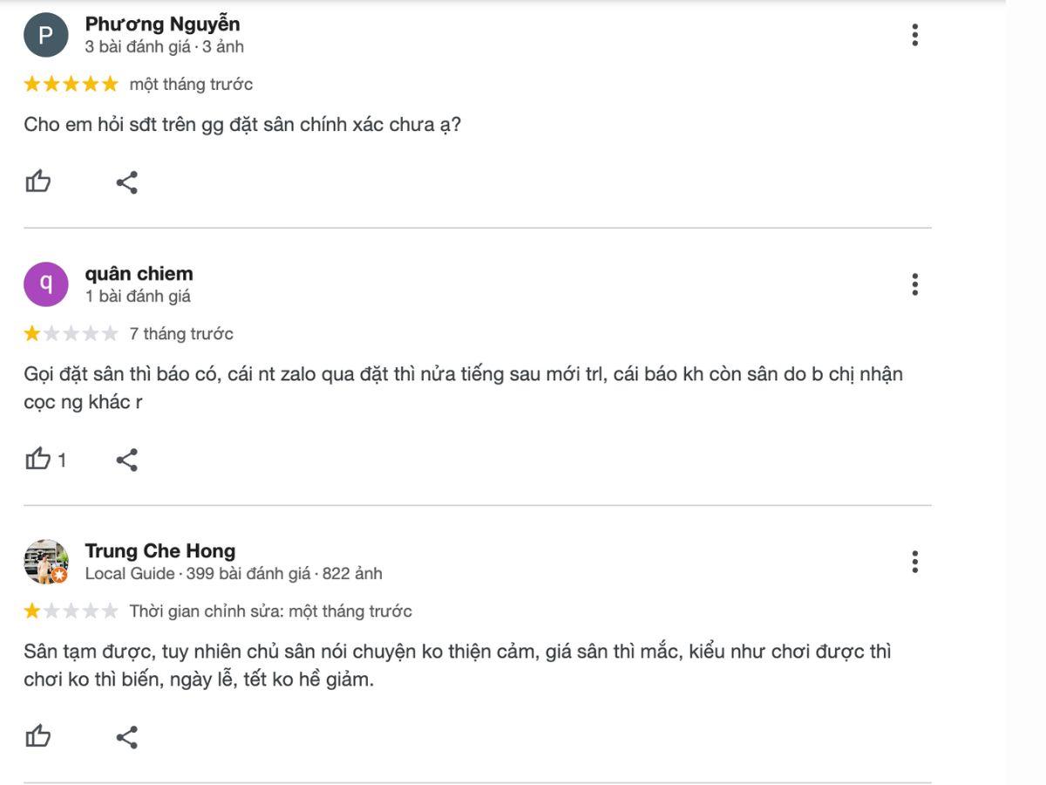Open more options for quân chiem's review

click(914, 284)
